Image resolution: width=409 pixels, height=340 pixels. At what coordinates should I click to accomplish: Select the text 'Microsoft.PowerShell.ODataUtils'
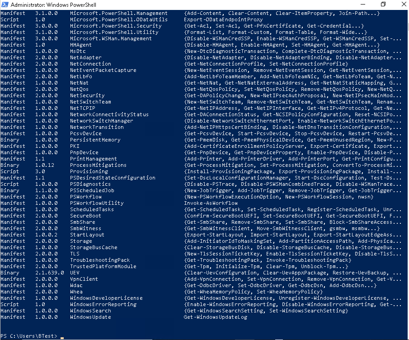click(119, 19)
